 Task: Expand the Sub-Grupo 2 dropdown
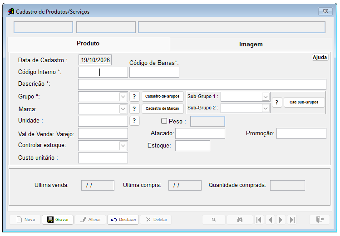click(x=266, y=108)
